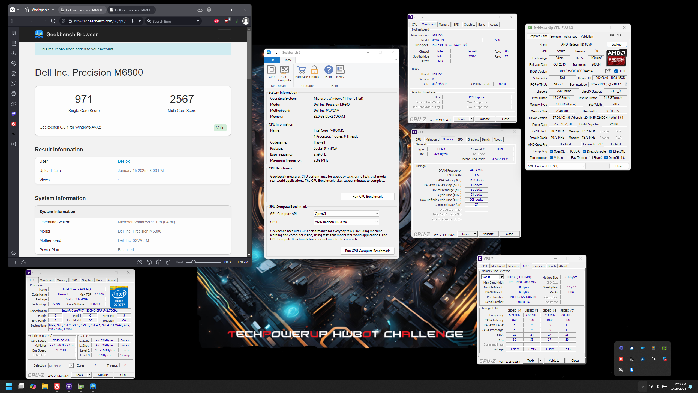
Task: Open Tools dropdown arrow in CPU-Z Mainboard window
Action: tap(471, 119)
